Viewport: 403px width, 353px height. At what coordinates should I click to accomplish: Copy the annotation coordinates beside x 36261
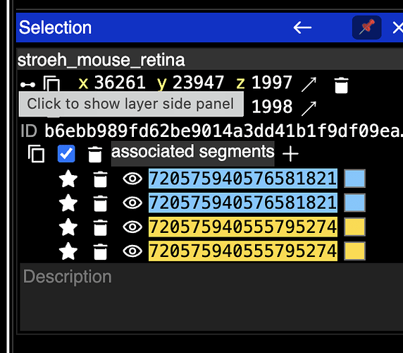click(x=51, y=84)
